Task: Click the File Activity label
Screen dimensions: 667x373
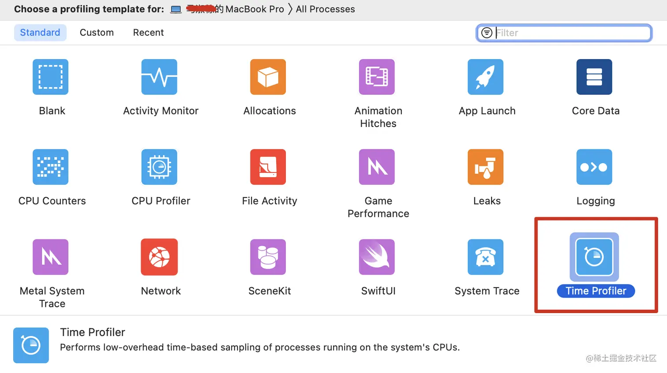Action: pyautogui.click(x=270, y=201)
